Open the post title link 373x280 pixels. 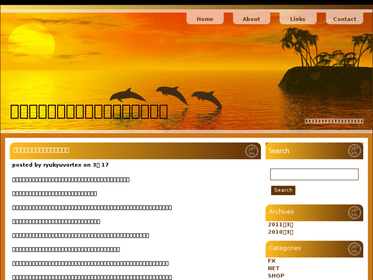41,150
